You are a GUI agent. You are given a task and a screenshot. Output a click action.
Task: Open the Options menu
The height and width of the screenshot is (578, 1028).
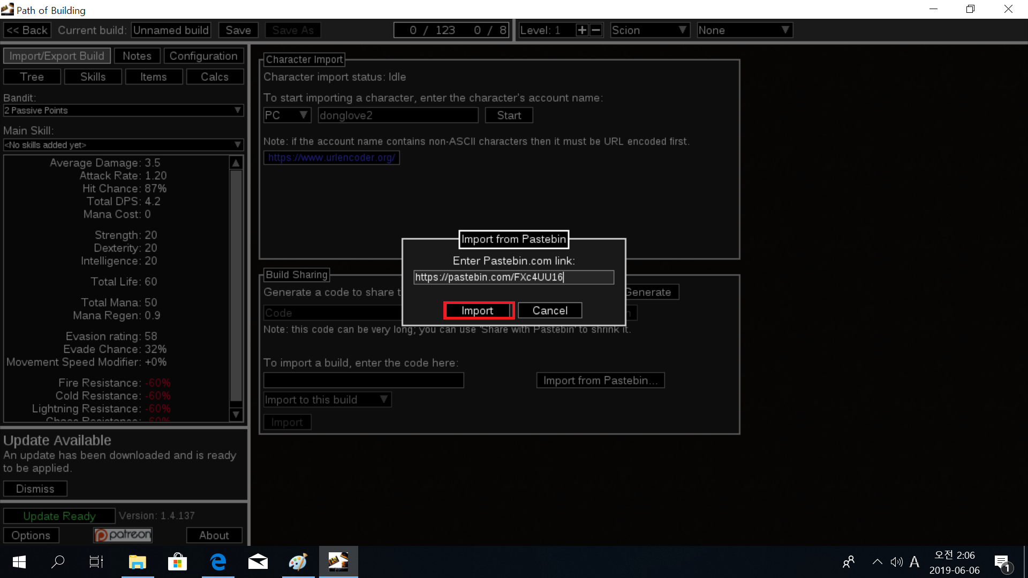pos(31,535)
